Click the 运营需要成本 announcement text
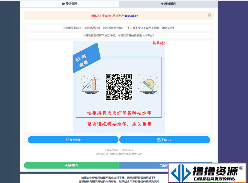The image size is (248, 183). tap(120, 28)
